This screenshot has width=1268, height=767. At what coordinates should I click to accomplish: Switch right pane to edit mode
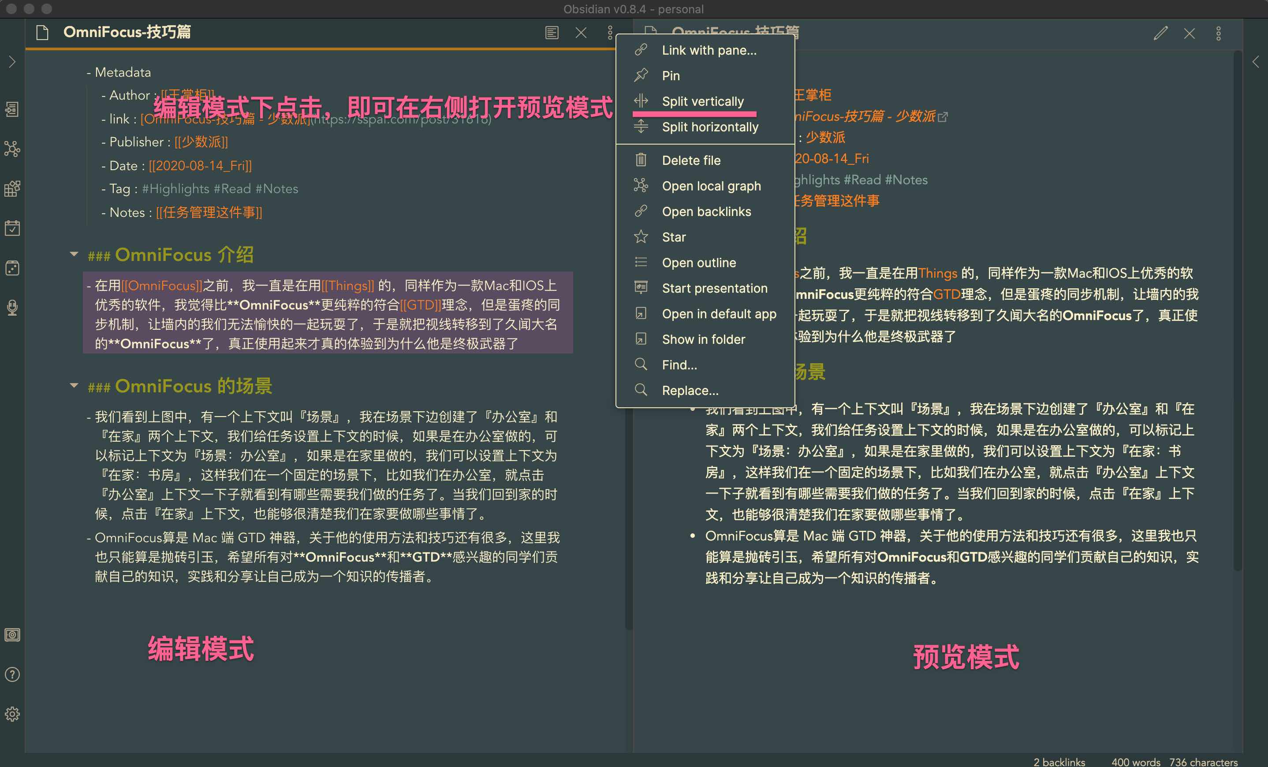(x=1160, y=34)
